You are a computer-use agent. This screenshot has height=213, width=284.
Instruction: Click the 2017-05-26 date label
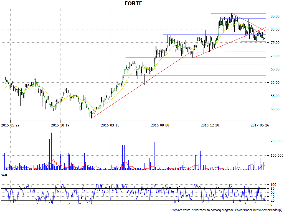(260, 125)
